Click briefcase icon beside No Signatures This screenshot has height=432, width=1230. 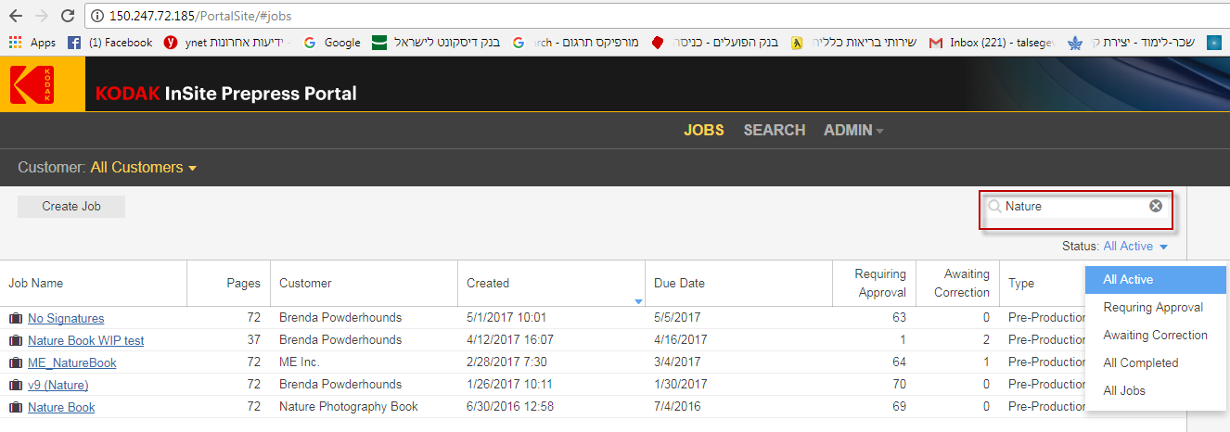15,318
